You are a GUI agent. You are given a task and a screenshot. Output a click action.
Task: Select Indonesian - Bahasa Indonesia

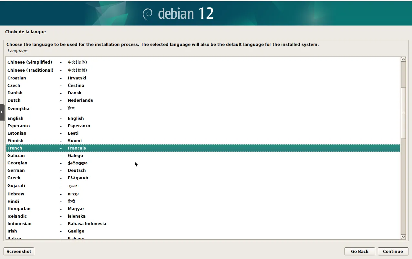click(x=203, y=223)
